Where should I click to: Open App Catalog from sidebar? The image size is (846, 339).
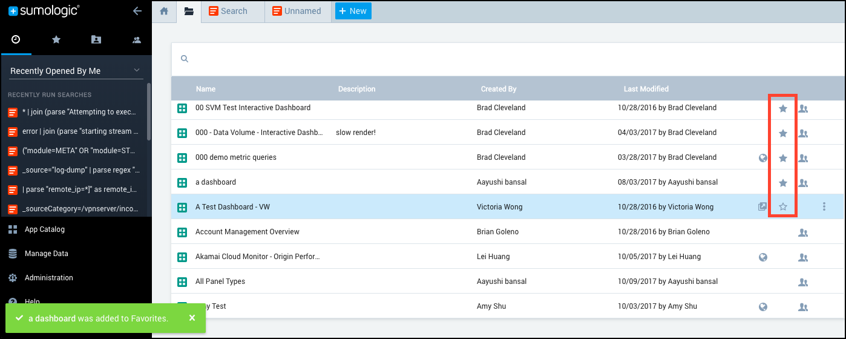(44, 229)
